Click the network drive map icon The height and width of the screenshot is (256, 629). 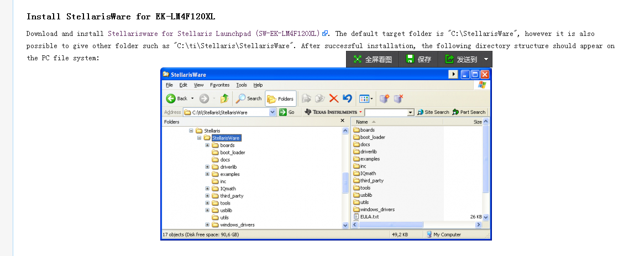point(384,98)
